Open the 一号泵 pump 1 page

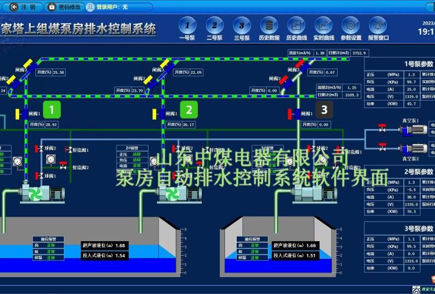click(187, 26)
